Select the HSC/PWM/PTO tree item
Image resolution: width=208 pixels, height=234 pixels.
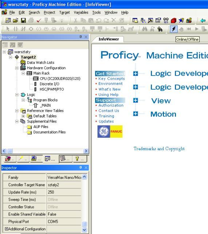coord(52,89)
